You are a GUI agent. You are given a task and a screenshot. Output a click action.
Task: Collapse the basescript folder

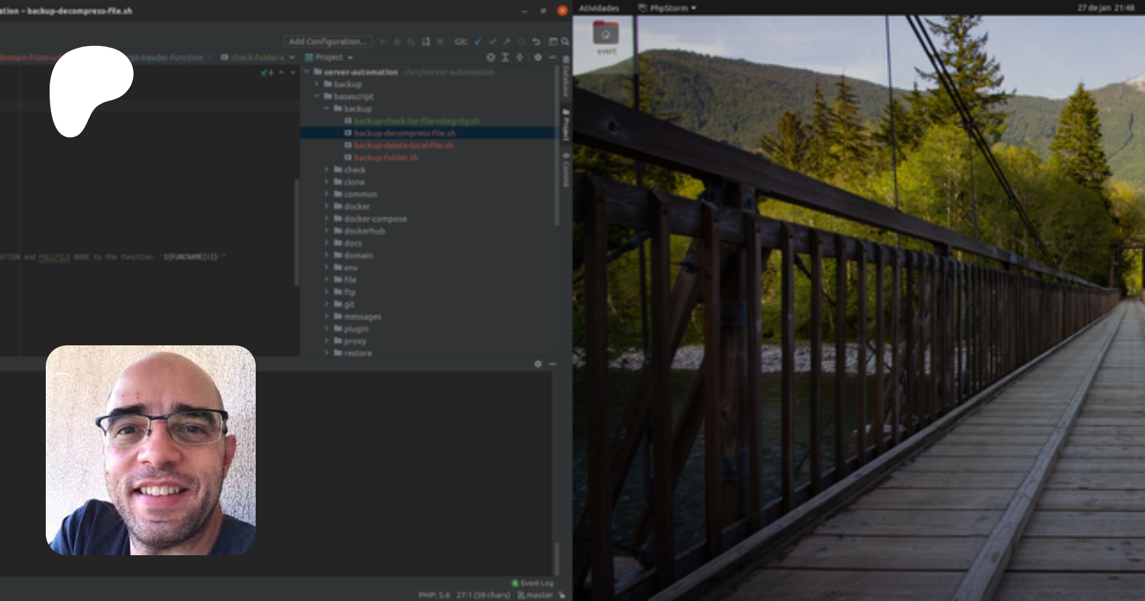click(317, 97)
